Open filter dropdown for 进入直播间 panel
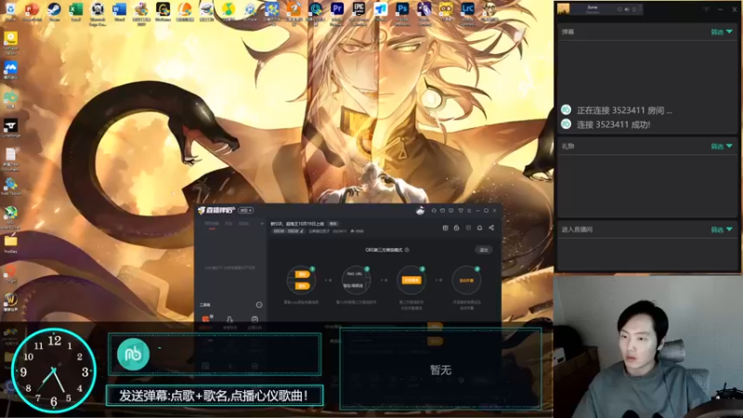Image resolution: width=743 pixels, height=418 pixels. (722, 229)
